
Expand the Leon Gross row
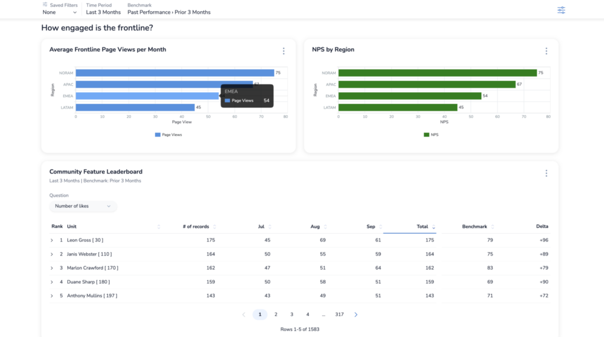pyautogui.click(x=52, y=240)
